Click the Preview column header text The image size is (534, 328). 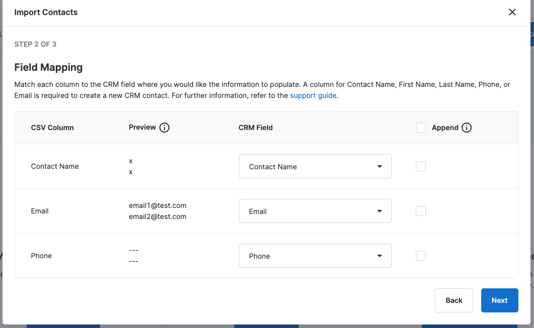(x=142, y=127)
